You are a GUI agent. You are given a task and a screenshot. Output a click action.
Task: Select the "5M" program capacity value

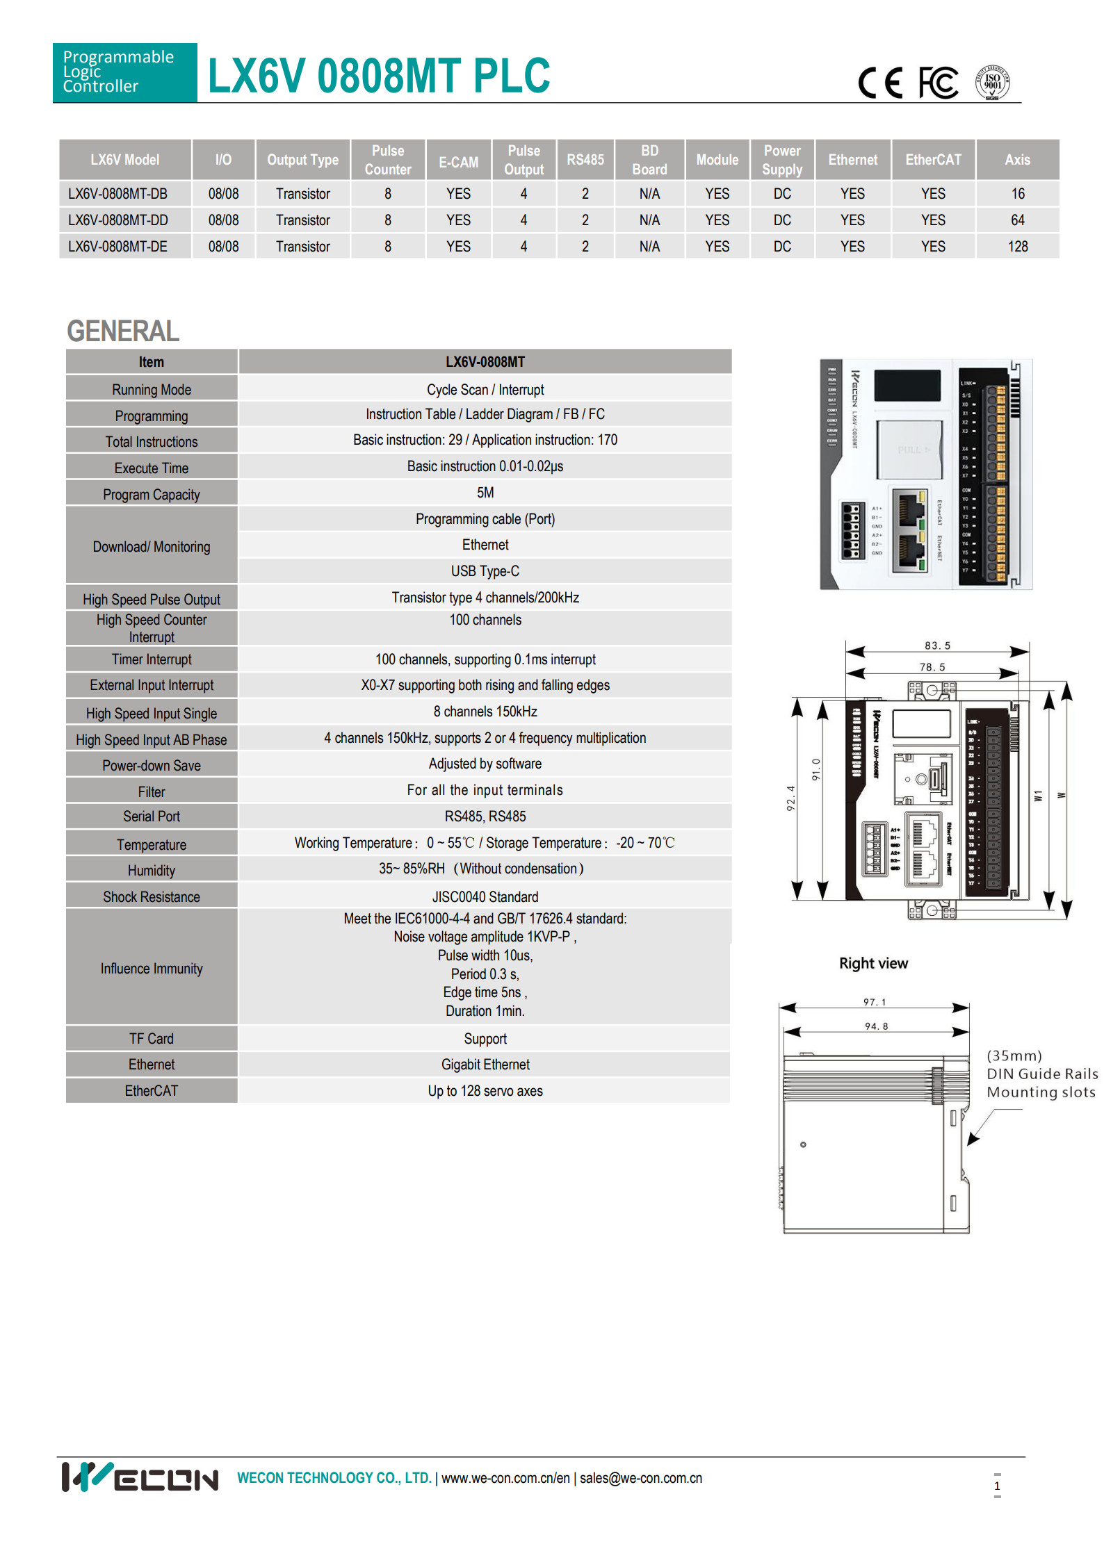pos(485,493)
